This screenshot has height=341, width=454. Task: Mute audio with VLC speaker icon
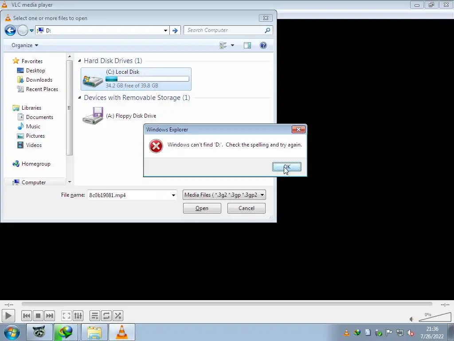411,319
